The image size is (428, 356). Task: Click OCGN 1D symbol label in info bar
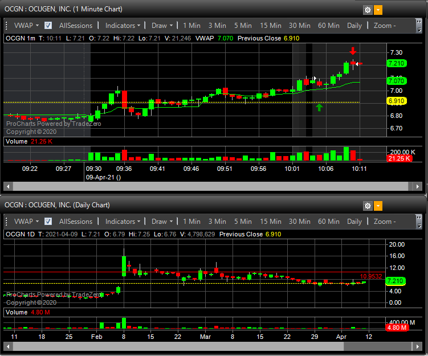point(20,234)
